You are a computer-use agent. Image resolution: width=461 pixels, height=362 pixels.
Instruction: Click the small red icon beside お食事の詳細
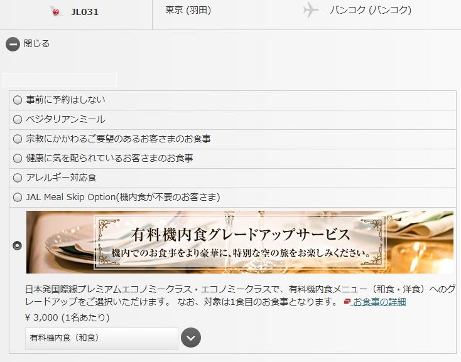347,302
